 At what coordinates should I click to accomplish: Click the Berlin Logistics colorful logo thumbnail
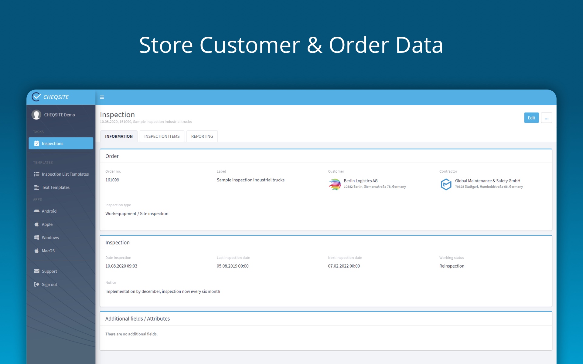pos(335,184)
